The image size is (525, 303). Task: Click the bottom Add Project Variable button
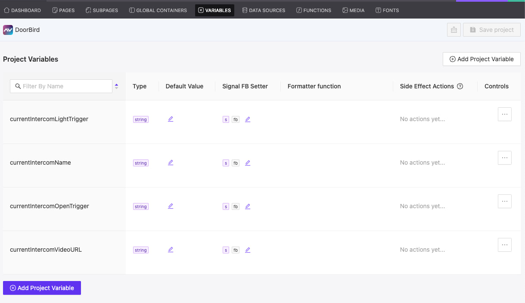pyautogui.click(x=42, y=287)
